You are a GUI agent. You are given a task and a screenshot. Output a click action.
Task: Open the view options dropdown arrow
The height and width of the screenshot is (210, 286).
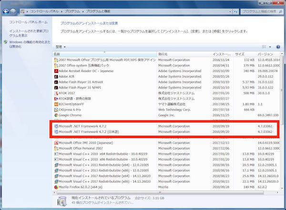[x=270, y=47]
